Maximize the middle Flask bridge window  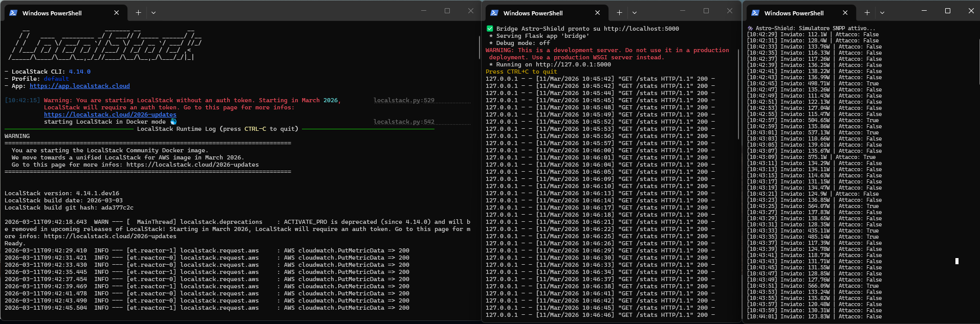click(x=706, y=11)
